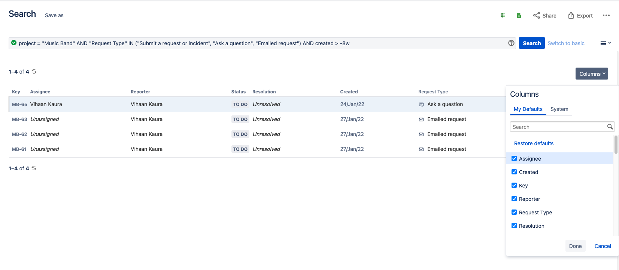This screenshot has width=619, height=270.
Task: Click the Export icon
Action: 571,15
